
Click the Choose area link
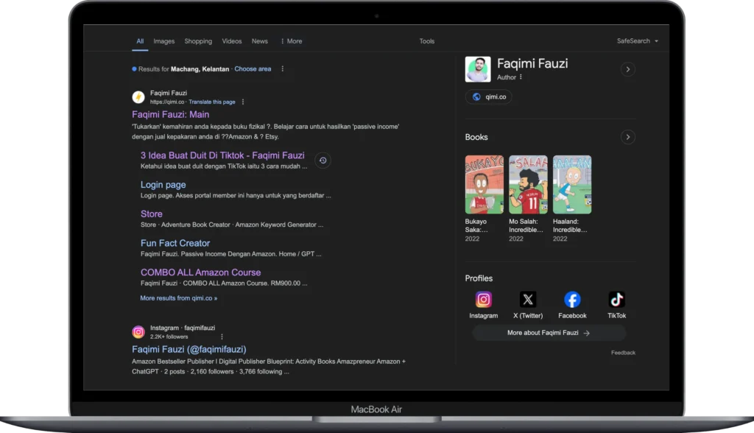click(x=253, y=68)
